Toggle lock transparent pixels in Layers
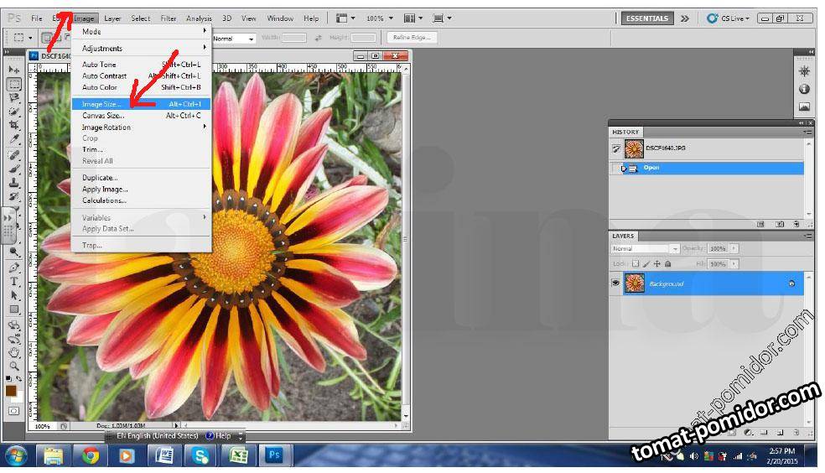 coord(635,263)
